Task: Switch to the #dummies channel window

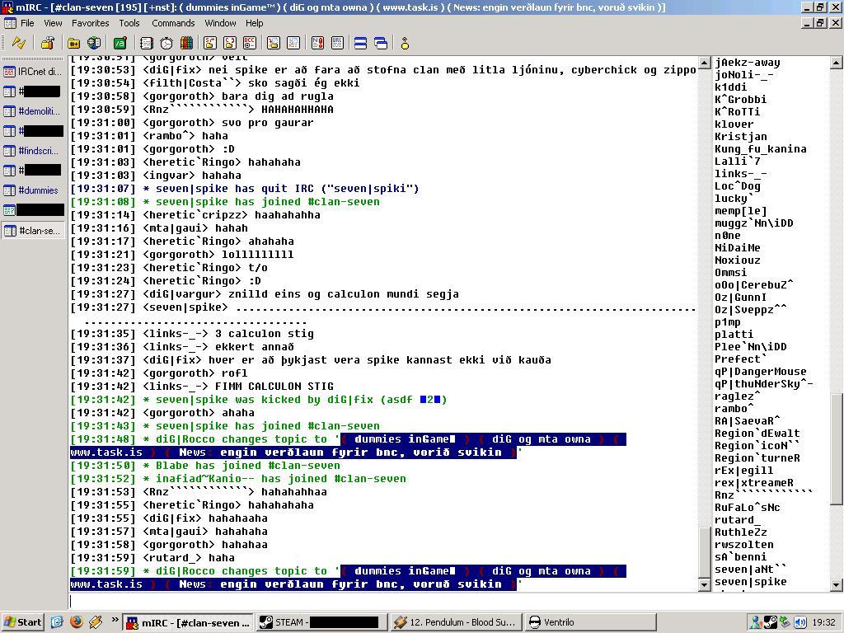Action: pos(33,190)
